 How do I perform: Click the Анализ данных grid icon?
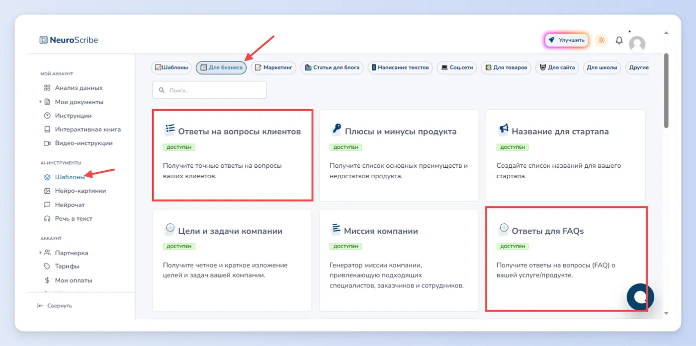pos(47,88)
